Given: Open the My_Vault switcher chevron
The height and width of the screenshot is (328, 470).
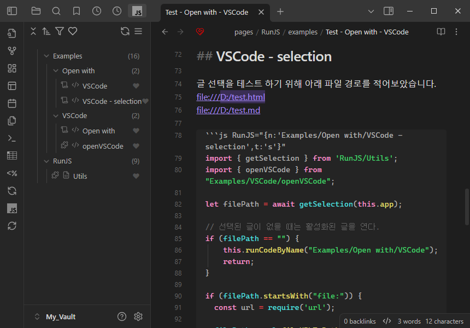Looking at the screenshot, I should (37, 317).
